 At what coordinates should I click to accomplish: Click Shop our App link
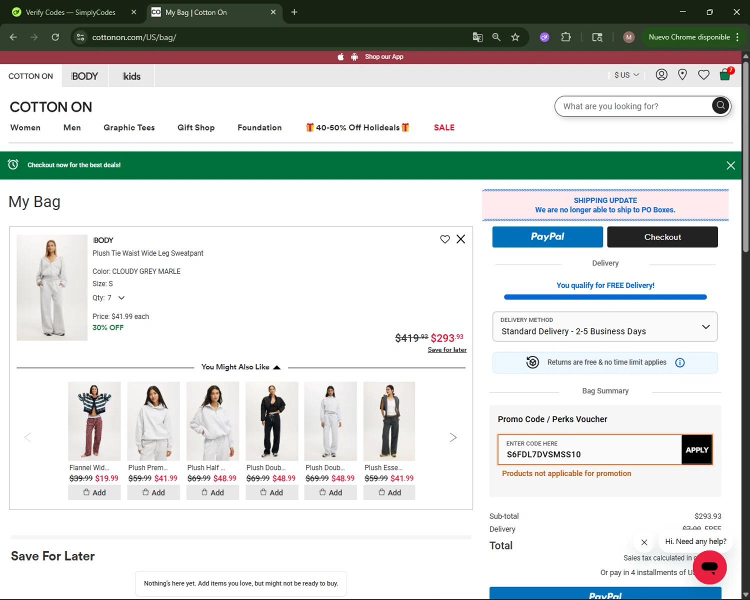384,57
